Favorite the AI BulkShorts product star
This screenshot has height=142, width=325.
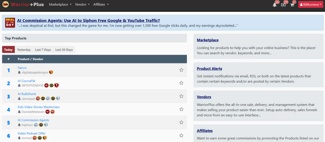(181, 96)
